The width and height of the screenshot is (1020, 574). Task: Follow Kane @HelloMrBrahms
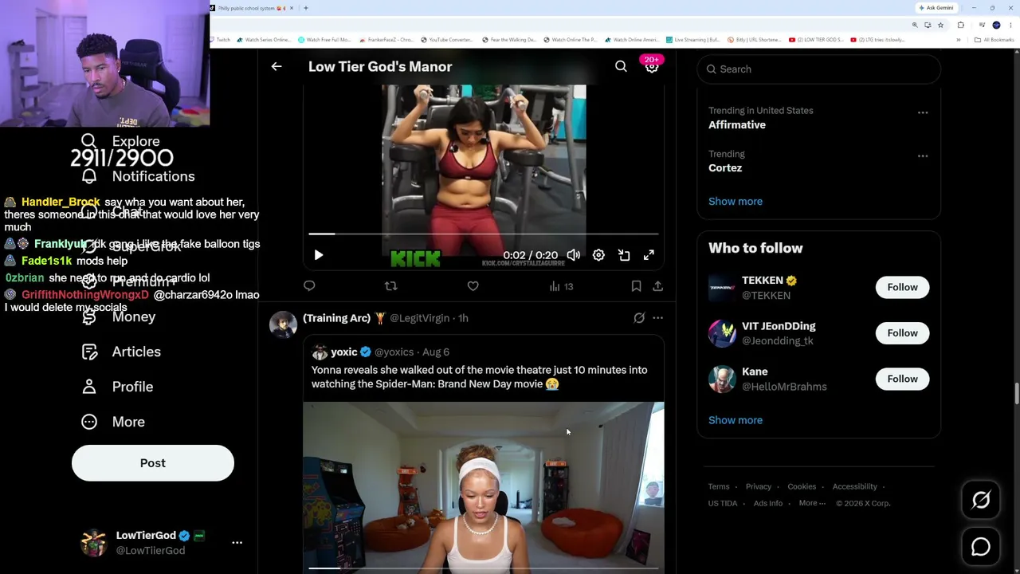[902, 379]
